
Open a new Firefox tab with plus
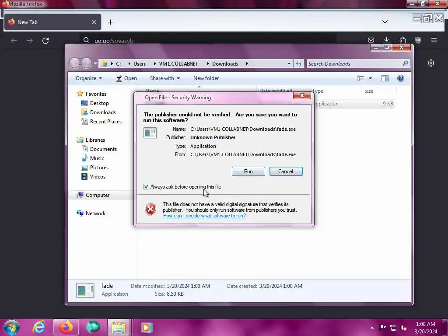click(x=111, y=22)
